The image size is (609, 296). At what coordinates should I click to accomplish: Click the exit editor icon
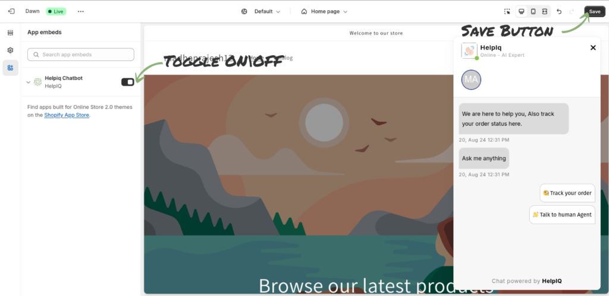coord(11,12)
